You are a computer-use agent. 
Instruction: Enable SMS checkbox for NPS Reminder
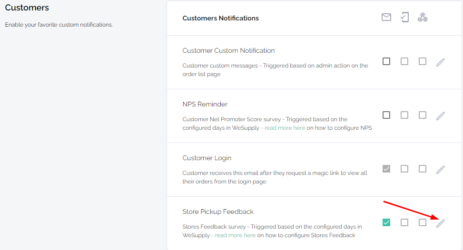tap(404, 115)
